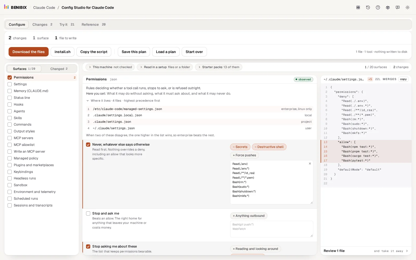The image size is (416, 260).
Task: Tick the Sandbox surface checkbox
Action: pyautogui.click(x=10, y=185)
